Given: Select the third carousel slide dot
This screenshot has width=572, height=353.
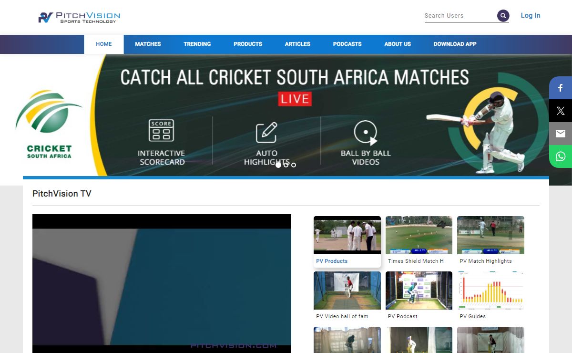Looking at the screenshot, I should tap(294, 165).
